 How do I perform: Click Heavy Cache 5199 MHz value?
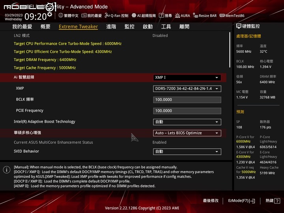267,173
